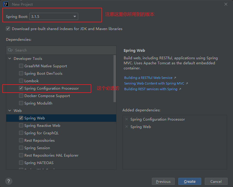
Task: Enable Spring HATEOAS checkbox
Action: click(21, 163)
